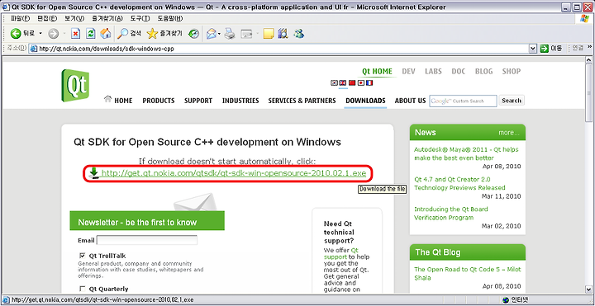Open the 파일(F) File menu
This screenshot has height=306, width=595.
pyautogui.click(x=21, y=18)
